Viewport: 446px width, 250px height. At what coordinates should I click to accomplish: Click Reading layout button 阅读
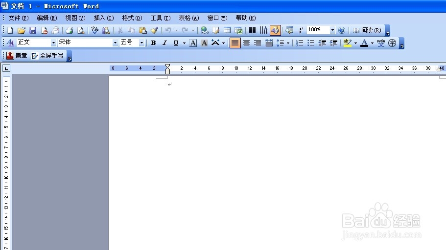(x=367, y=30)
